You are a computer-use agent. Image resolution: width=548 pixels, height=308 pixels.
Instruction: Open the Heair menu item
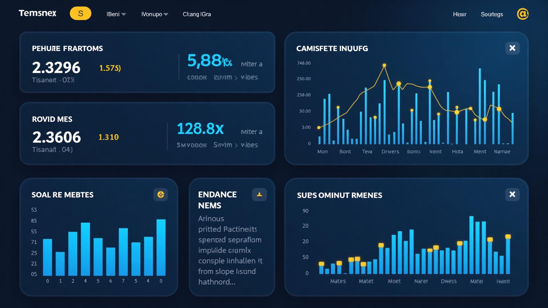click(459, 14)
